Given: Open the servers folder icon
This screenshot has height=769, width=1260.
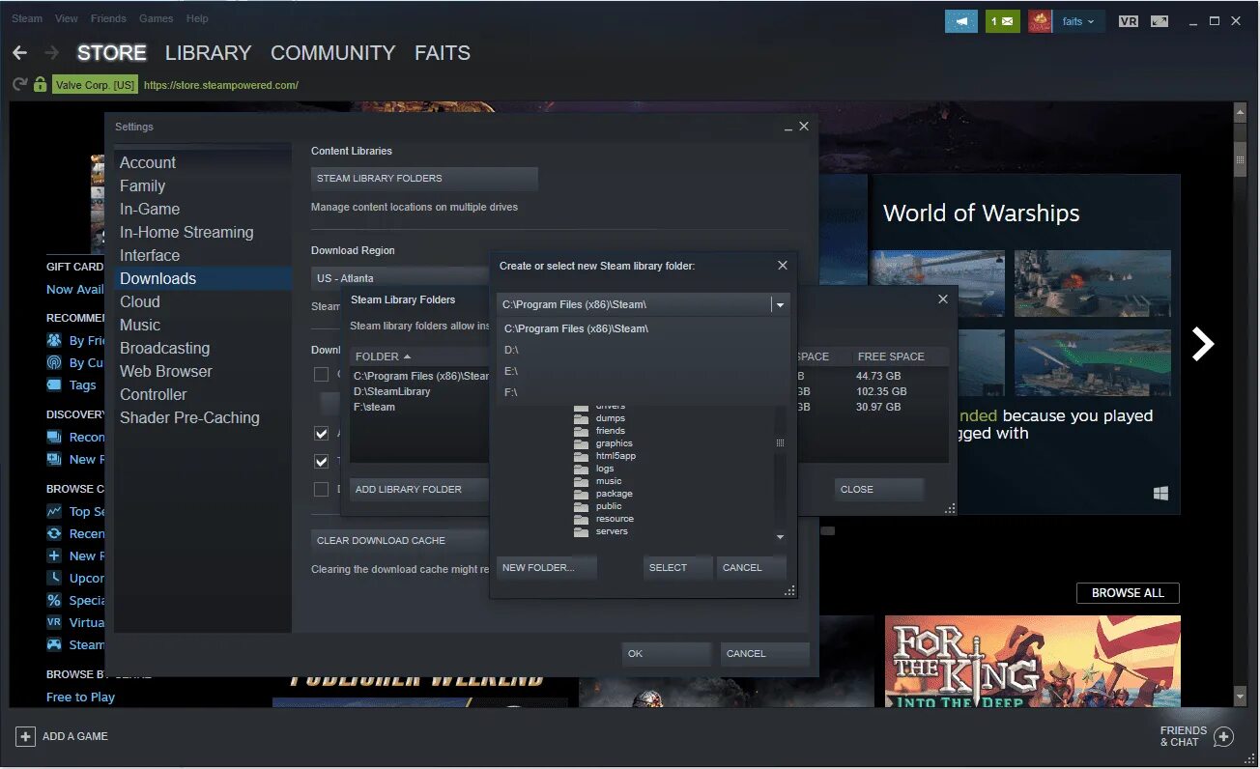Looking at the screenshot, I should [581, 531].
